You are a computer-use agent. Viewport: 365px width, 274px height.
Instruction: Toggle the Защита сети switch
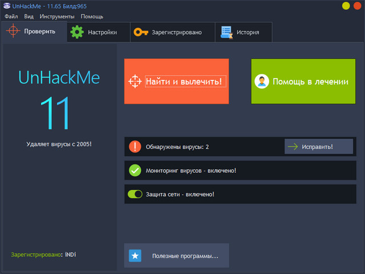[135, 194]
